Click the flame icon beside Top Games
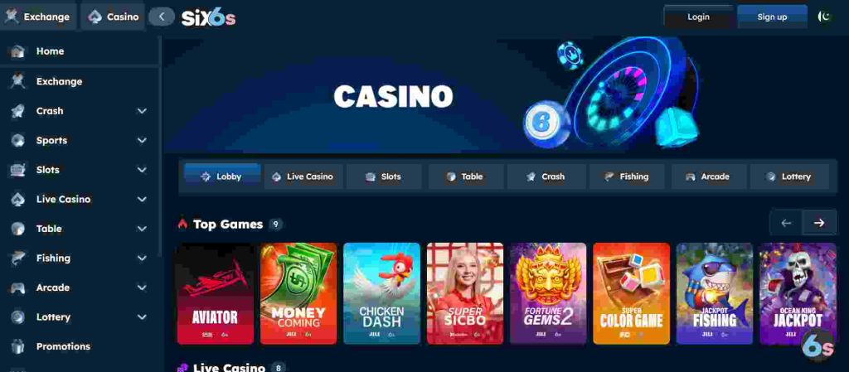 coord(182,225)
